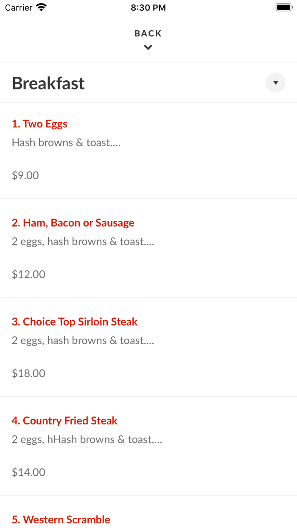
Task: Tap the $18.00 price
Action: point(28,373)
